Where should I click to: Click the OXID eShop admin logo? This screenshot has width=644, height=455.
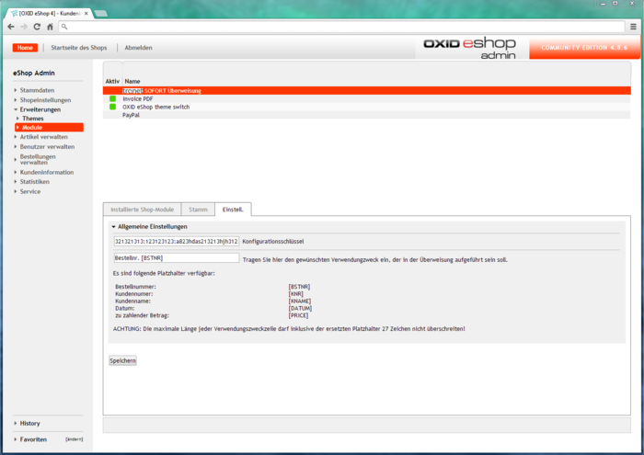point(469,48)
